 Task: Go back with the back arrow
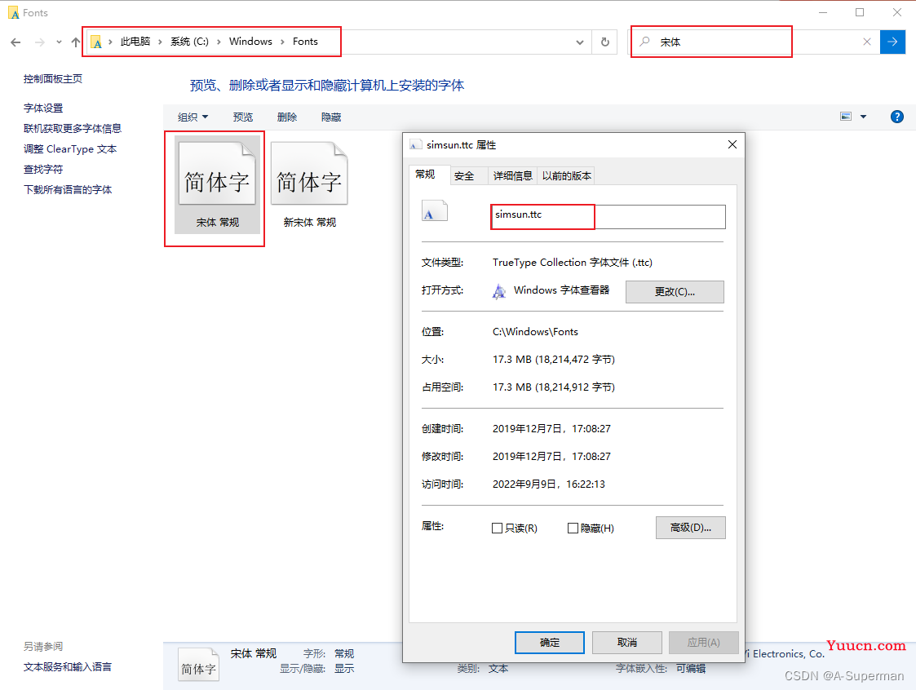click(15, 42)
